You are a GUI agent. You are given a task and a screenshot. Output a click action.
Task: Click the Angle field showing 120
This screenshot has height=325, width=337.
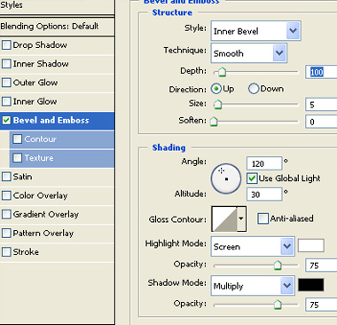coord(264,163)
